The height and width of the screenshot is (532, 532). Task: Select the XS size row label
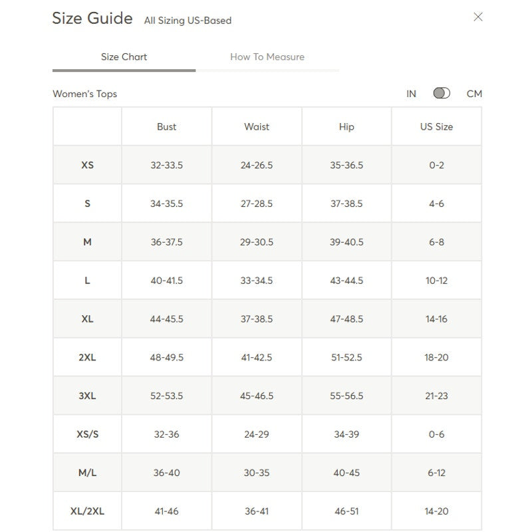coord(87,165)
